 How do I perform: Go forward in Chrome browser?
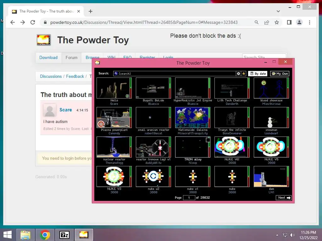(x=23, y=22)
